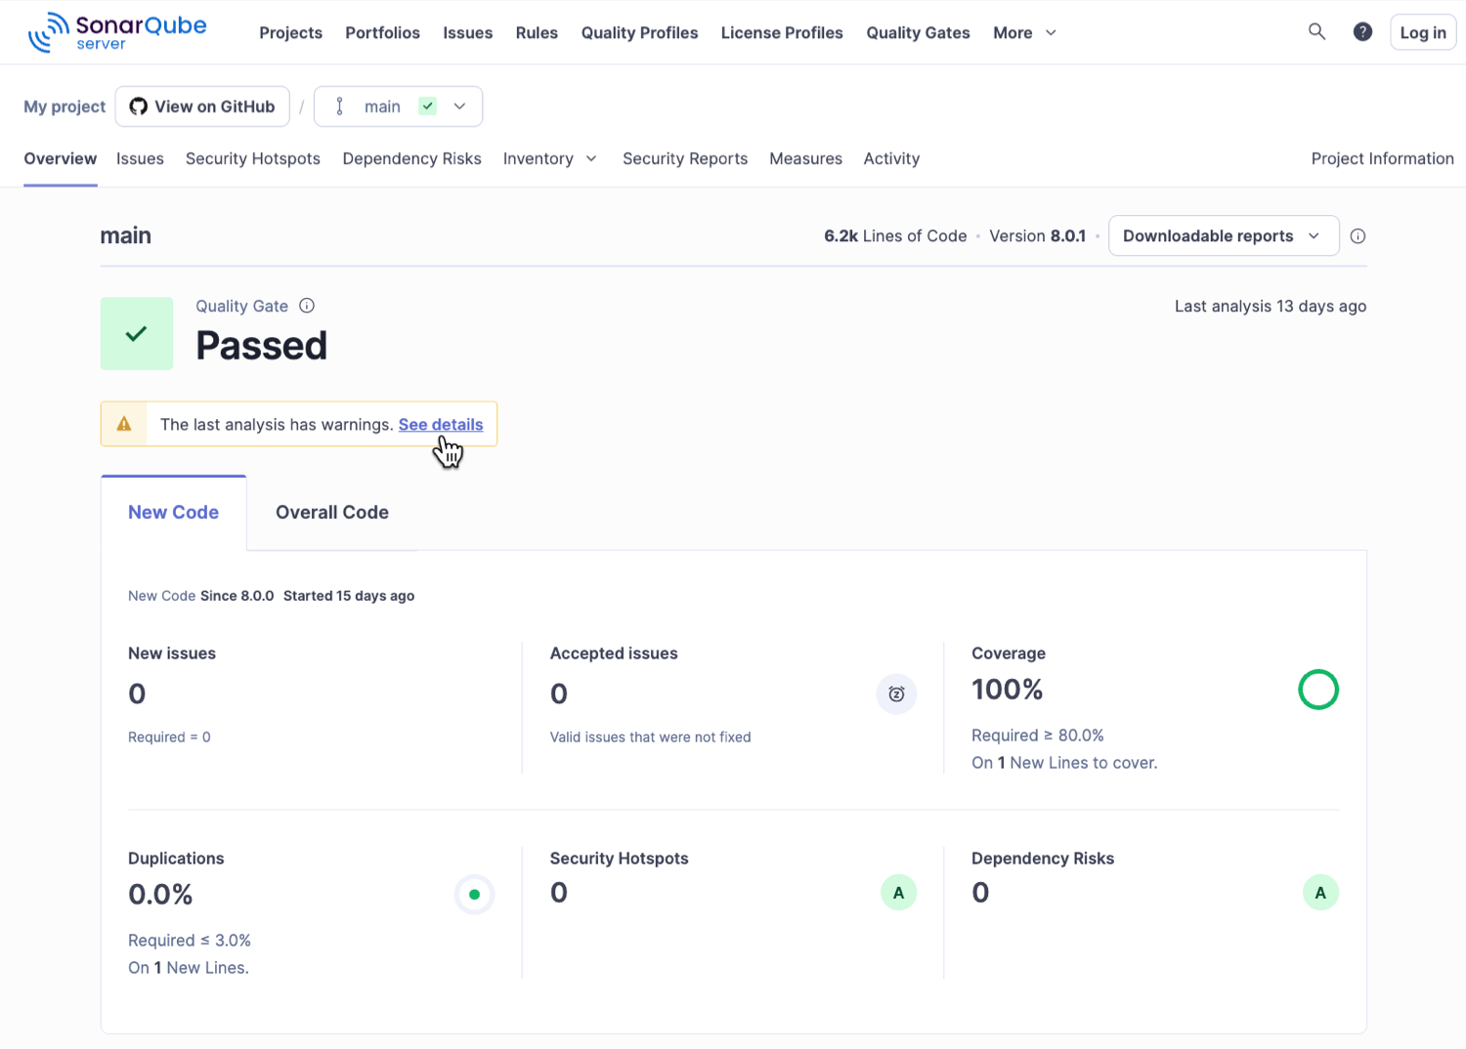Click the See details link
The image size is (1466, 1049).
[441, 424]
